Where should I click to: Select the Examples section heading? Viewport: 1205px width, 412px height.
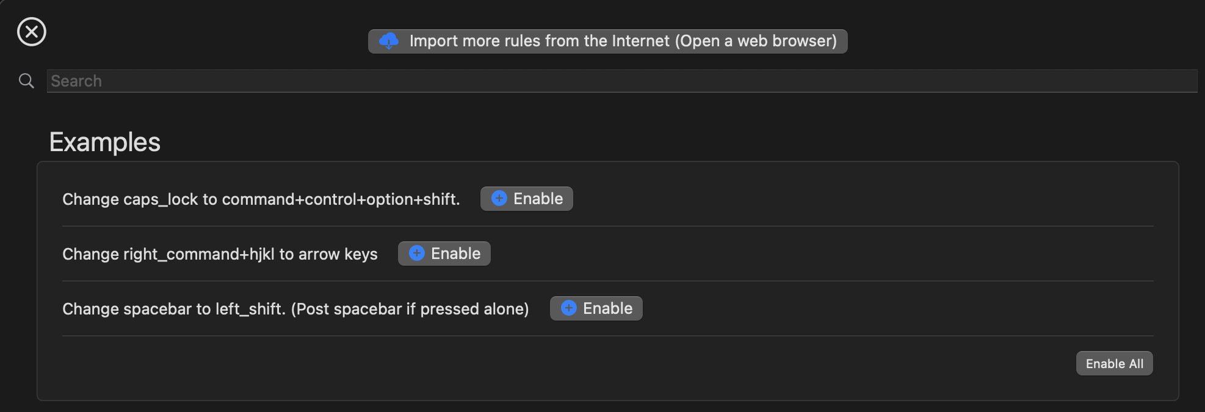coord(105,142)
